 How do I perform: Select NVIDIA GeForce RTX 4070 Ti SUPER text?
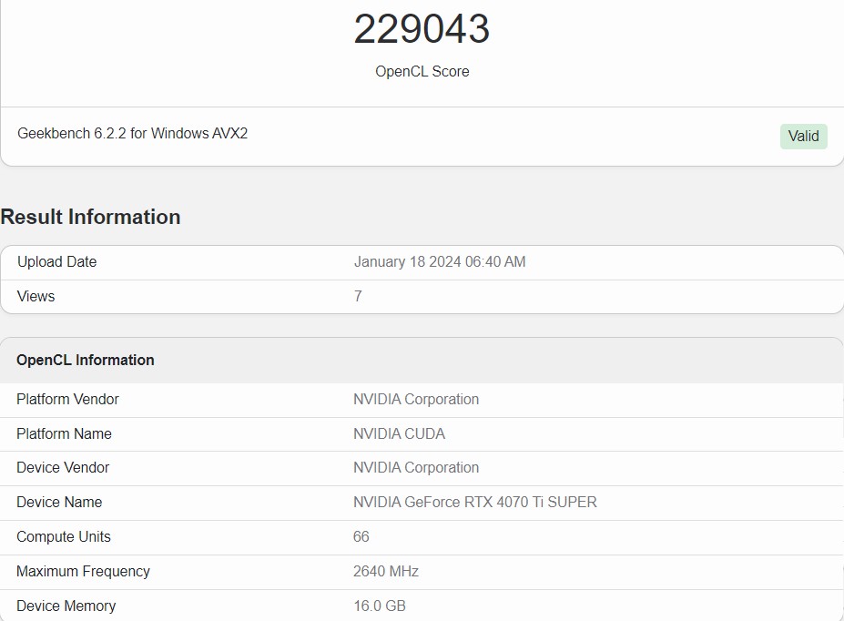click(x=474, y=502)
